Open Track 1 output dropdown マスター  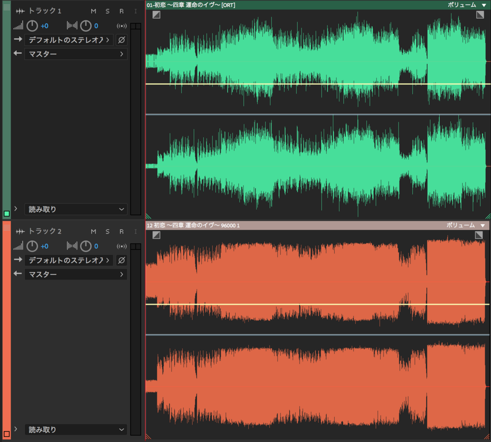tap(76, 54)
